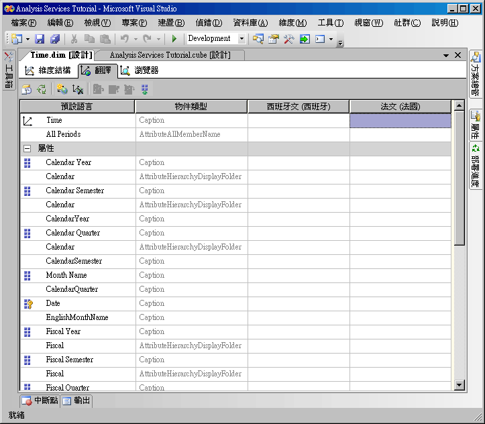Select the Calendar Year attribute row

tap(235, 162)
